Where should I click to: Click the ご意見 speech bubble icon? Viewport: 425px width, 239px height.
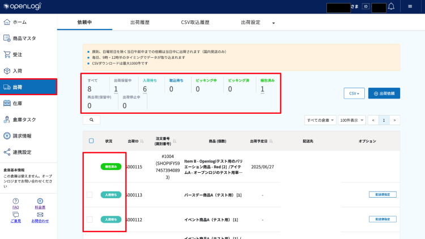coord(16,215)
